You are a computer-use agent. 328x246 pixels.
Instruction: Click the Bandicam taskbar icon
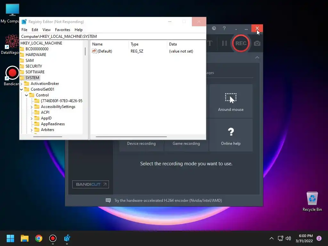[53, 238]
